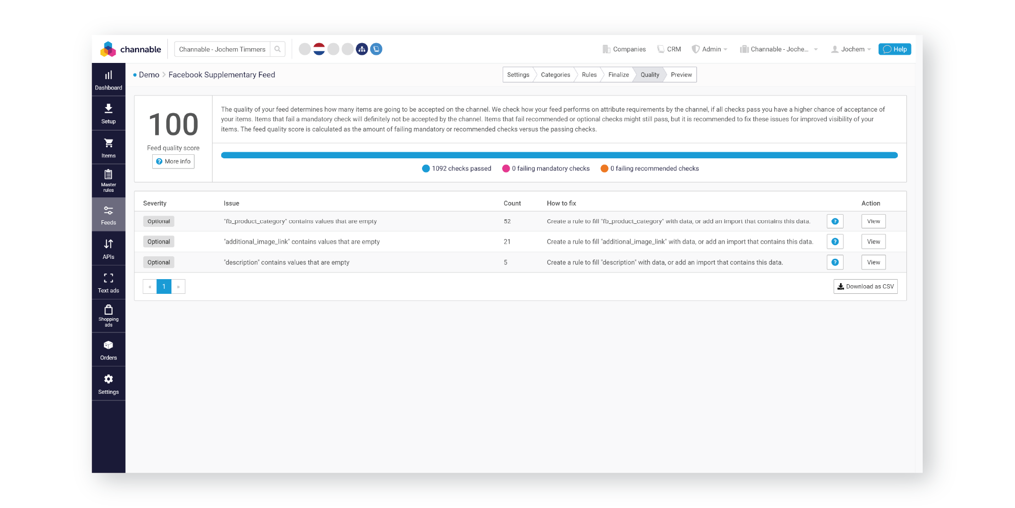1015x508 pixels.
Task: Open the Admin dropdown menu
Action: tap(710, 49)
